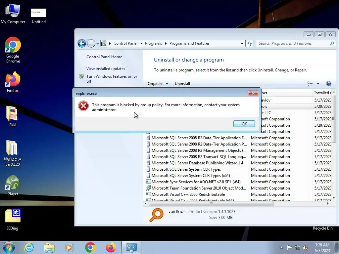This screenshot has height=254, width=339.
Task: Click the voidtools magnifier details icon
Action: tap(156, 215)
